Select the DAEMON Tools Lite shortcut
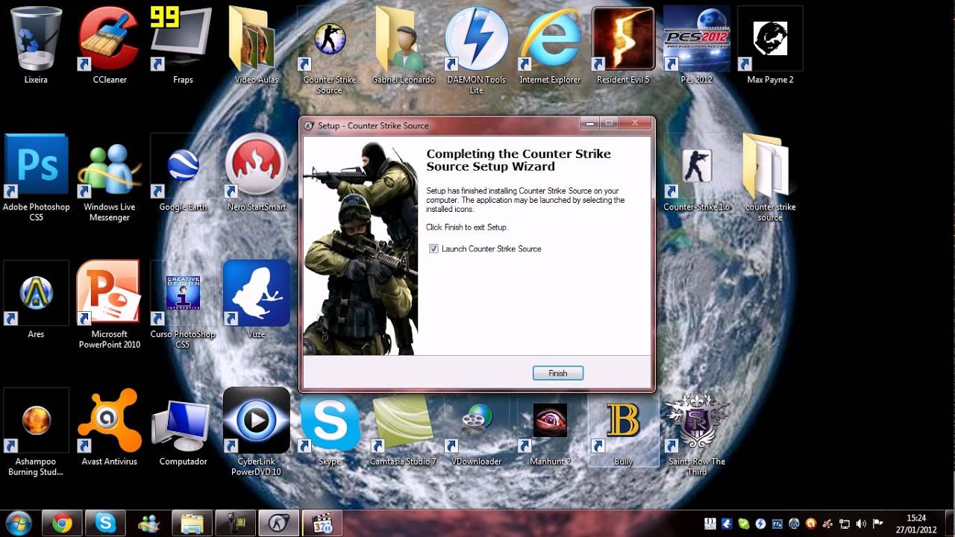Screen dimensions: 955x537 [x=476, y=50]
